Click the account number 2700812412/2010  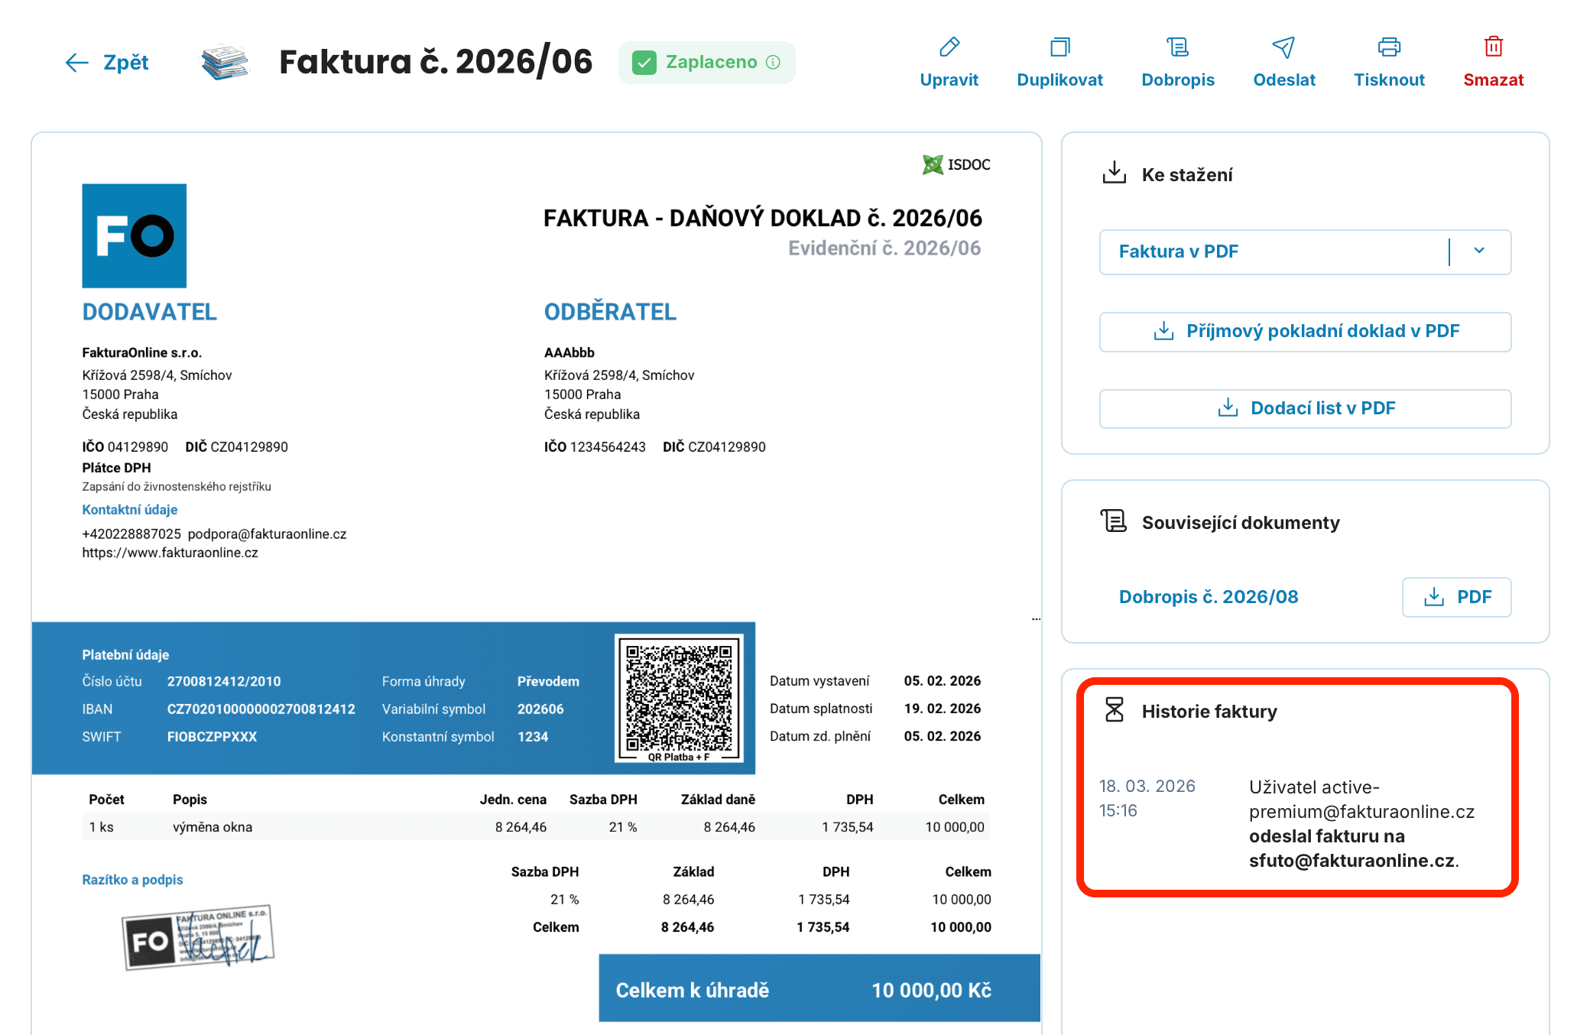[x=224, y=682]
